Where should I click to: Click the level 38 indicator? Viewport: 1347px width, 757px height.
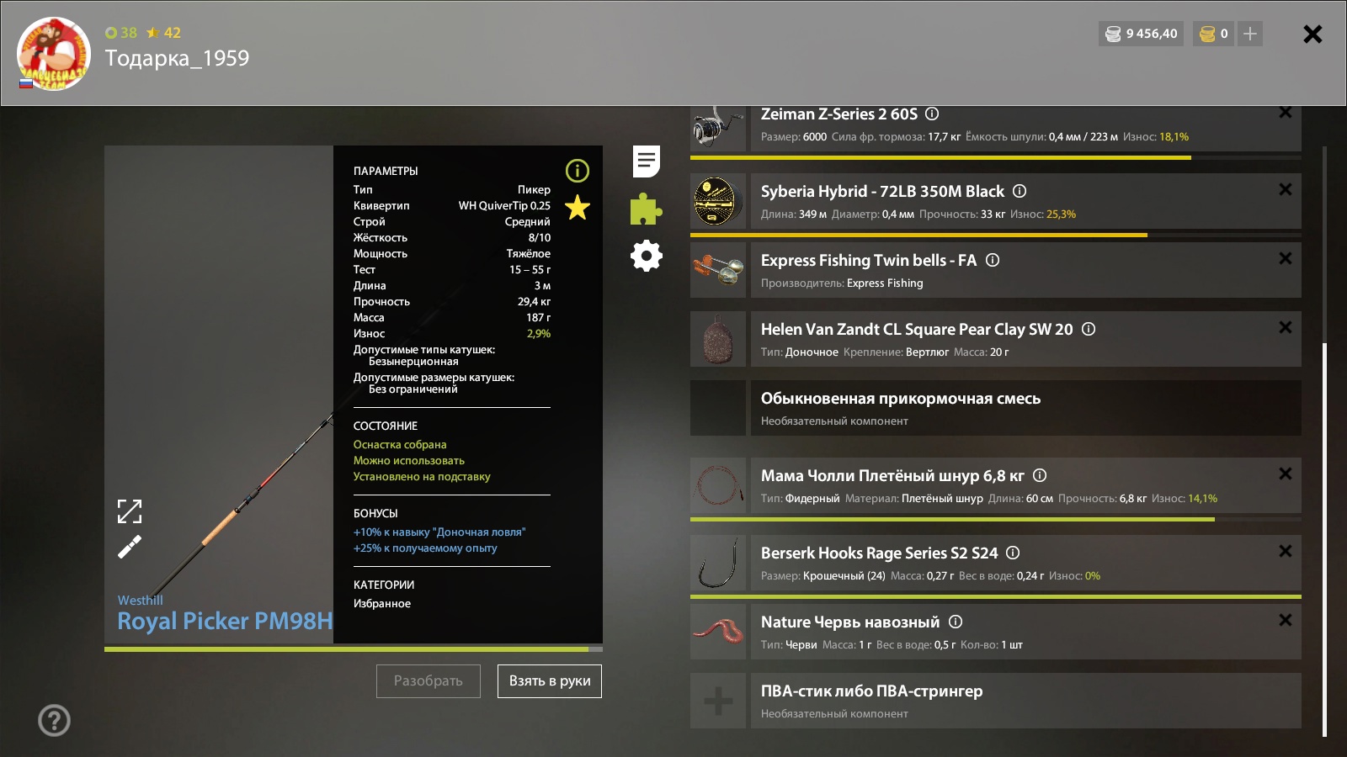[x=121, y=33]
